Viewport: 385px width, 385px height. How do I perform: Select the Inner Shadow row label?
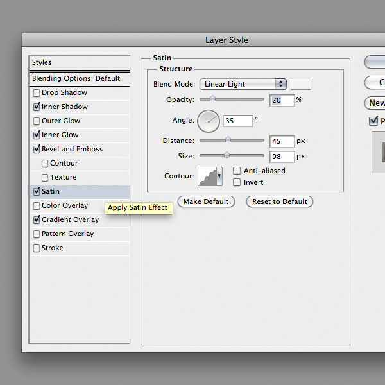pos(65,107)
